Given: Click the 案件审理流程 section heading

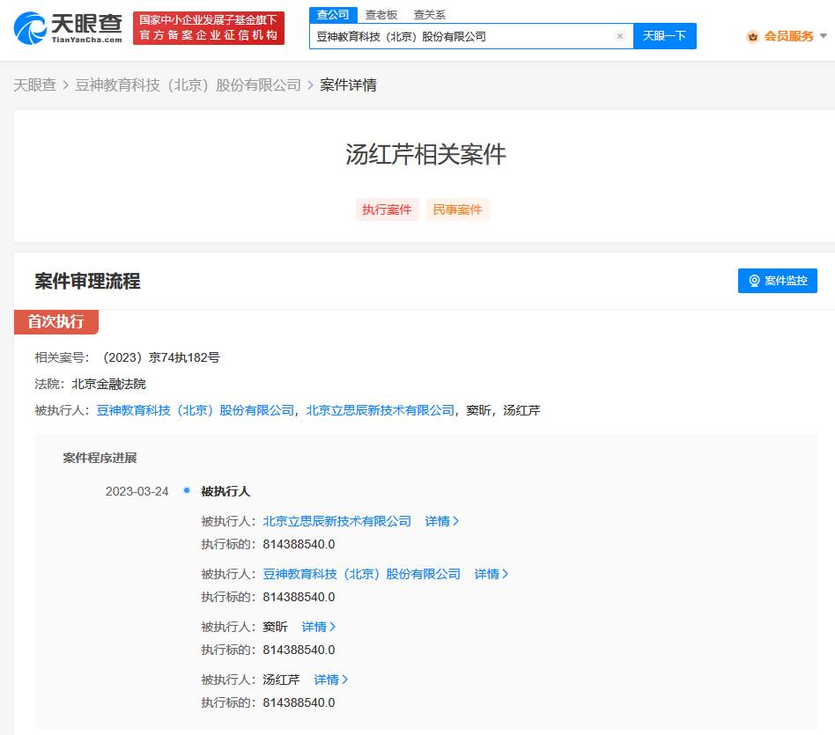Looking at the screenshot, I should (88, 281).
